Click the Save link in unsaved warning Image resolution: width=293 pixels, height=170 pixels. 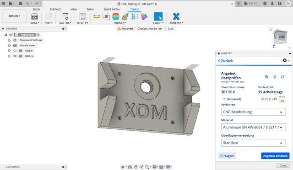coord(171,29)
